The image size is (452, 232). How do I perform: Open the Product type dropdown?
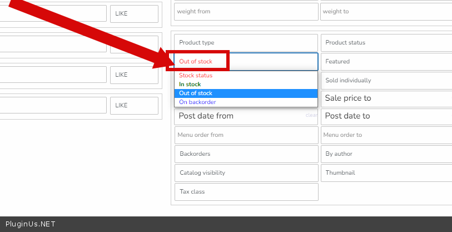(246, 43)
